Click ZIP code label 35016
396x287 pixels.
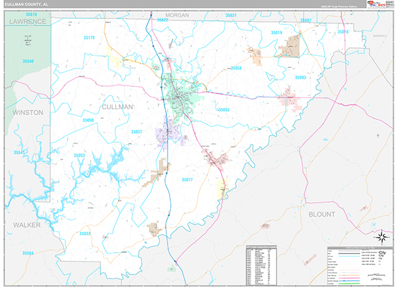click(343, 32)
